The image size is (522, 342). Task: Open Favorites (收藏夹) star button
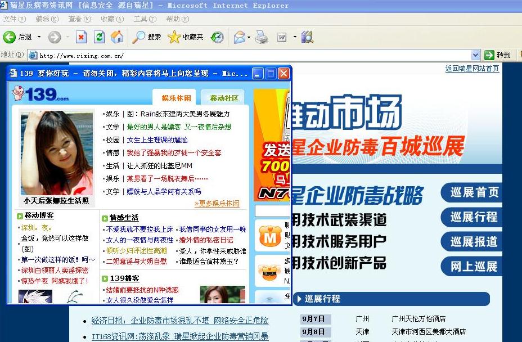tap(186, 37)
